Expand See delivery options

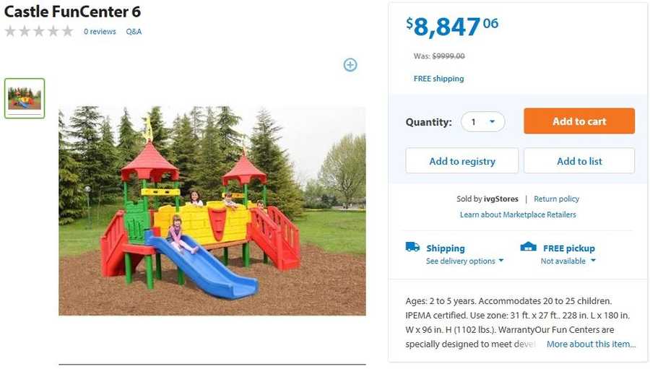pos(464,261)
